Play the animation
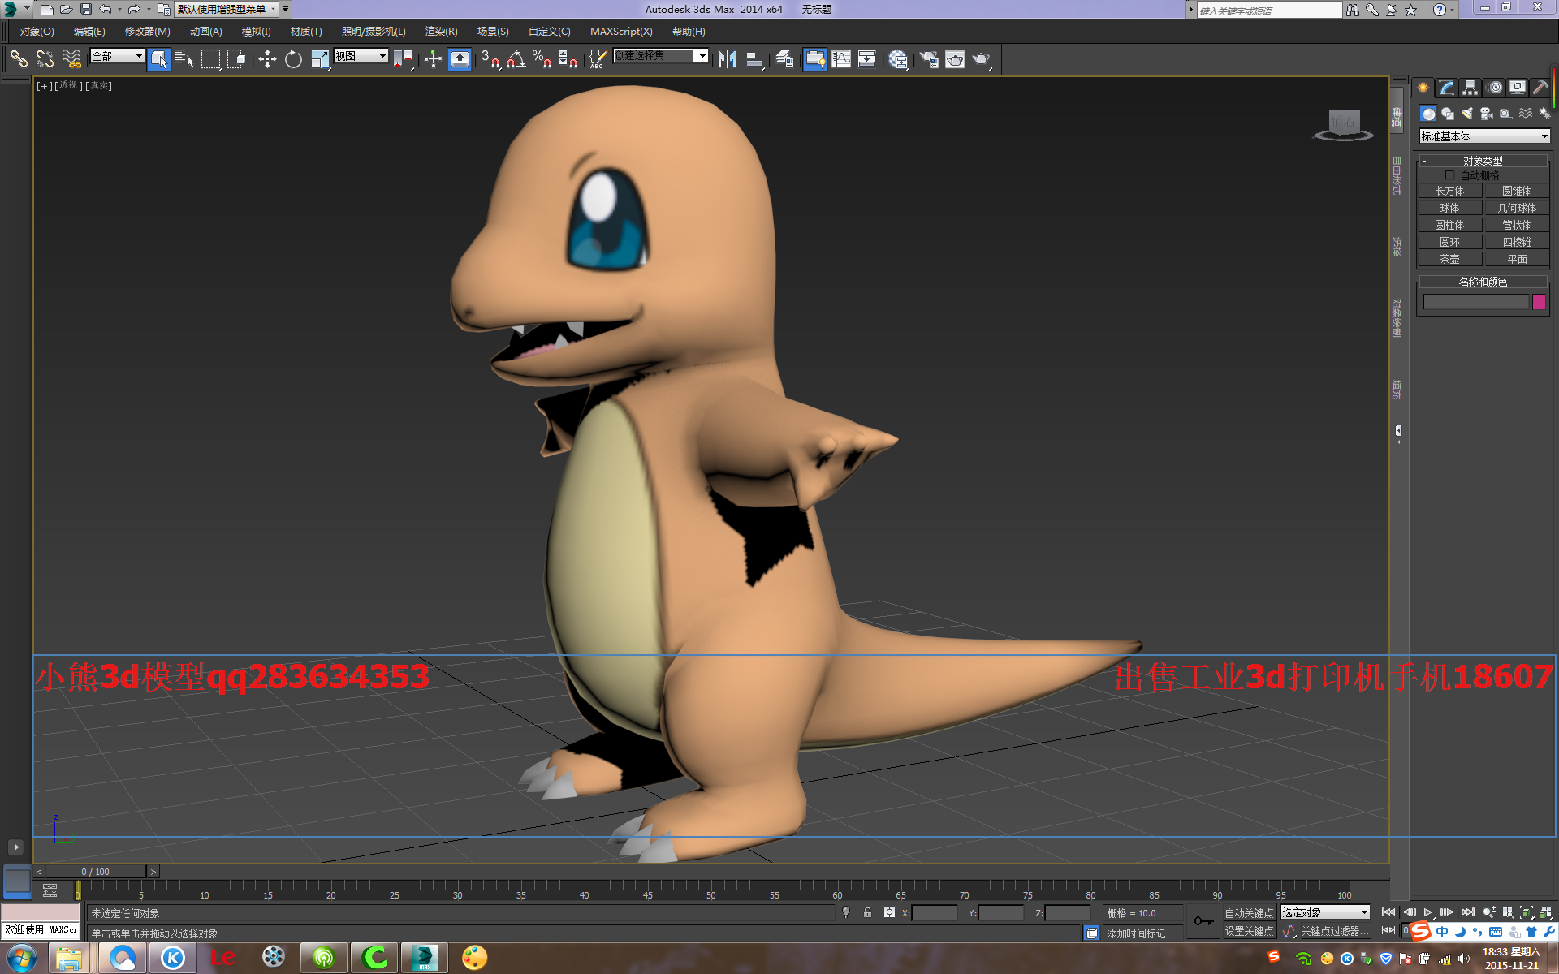The width and height of the screenshot is (1559, 974). [1427, 912]
